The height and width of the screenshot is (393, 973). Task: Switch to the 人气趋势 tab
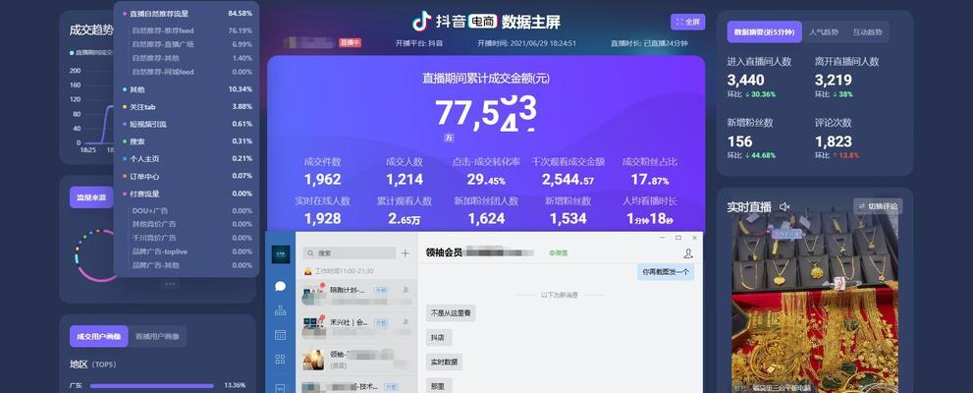824,32
